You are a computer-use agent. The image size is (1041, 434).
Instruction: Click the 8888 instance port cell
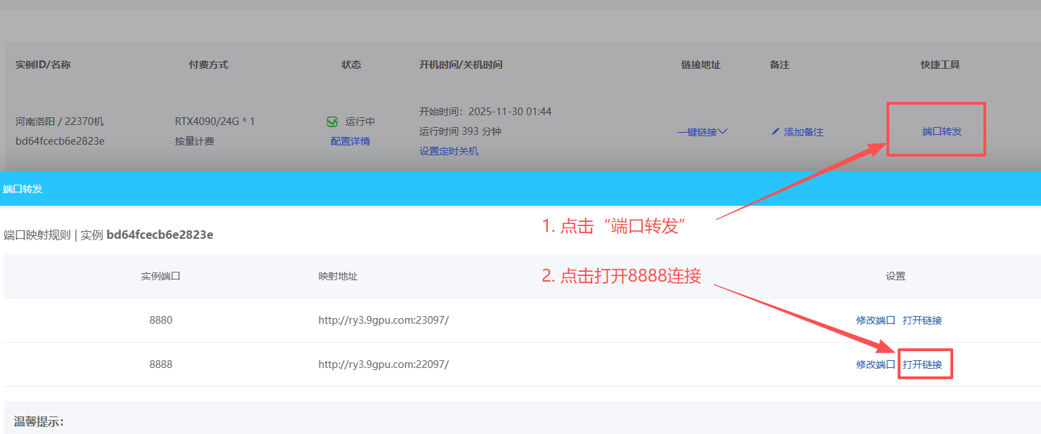[x=160, y=364]
